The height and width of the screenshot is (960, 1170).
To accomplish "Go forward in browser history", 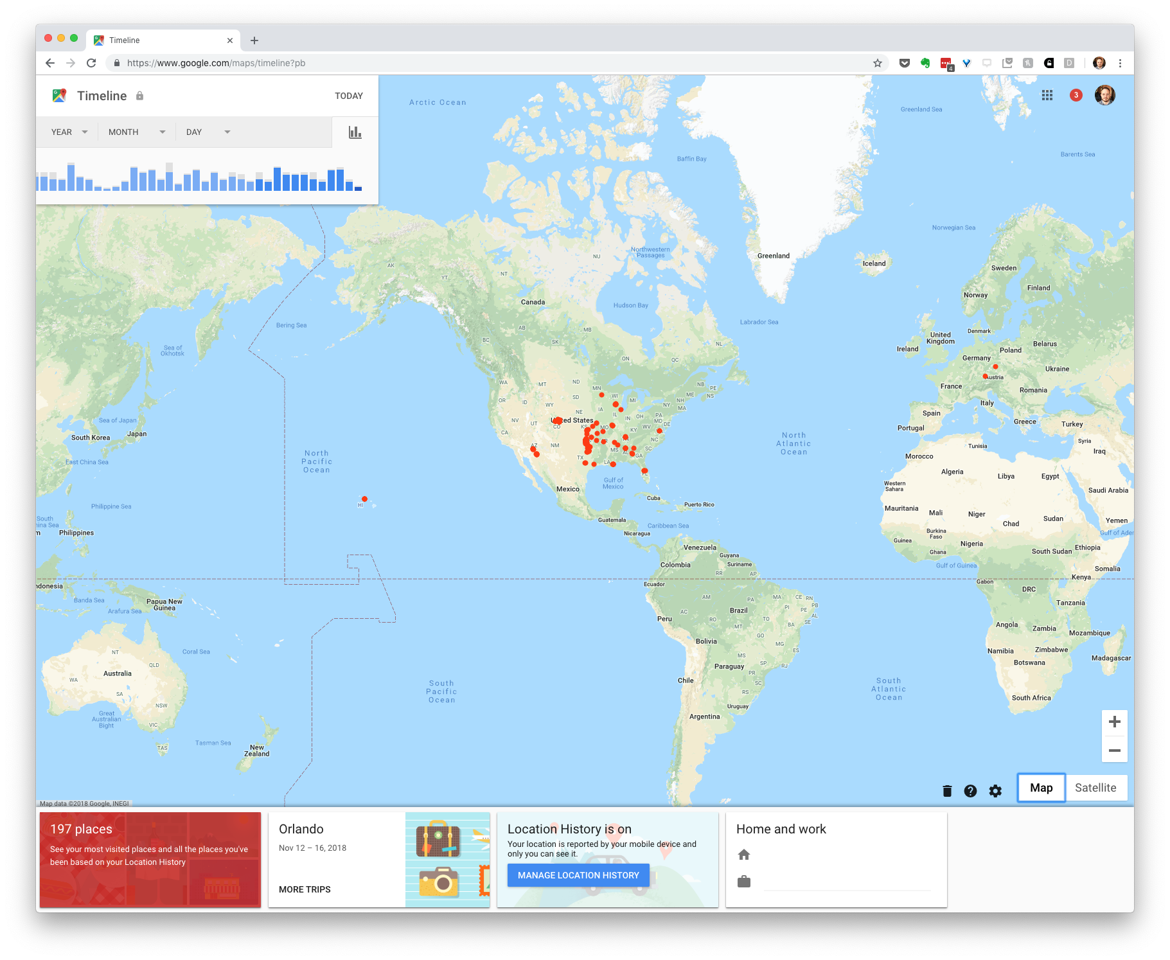I will click(x=71, y=63).
